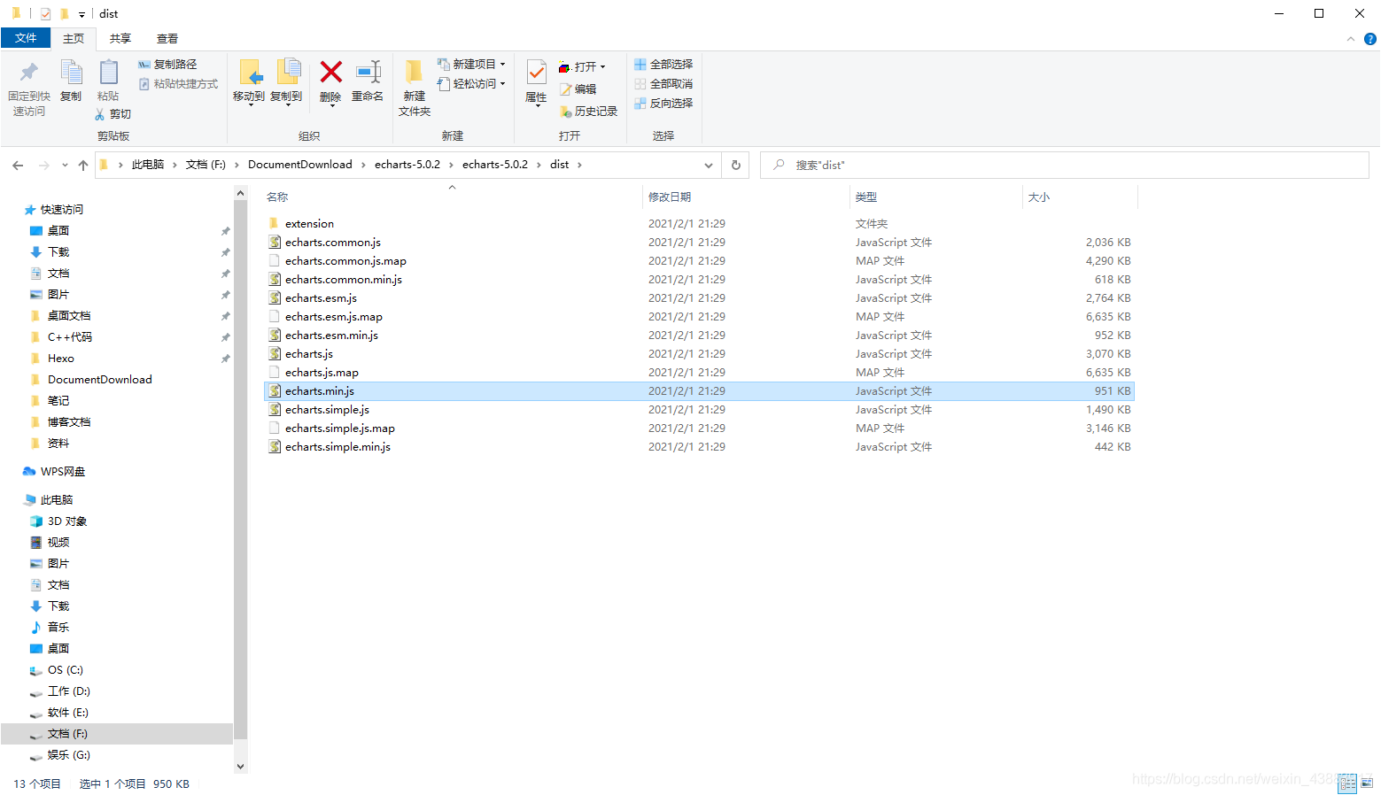Open OS (C:) drive in sidebar
This screenshot has height=795, width=1381.
click(66, 670)
